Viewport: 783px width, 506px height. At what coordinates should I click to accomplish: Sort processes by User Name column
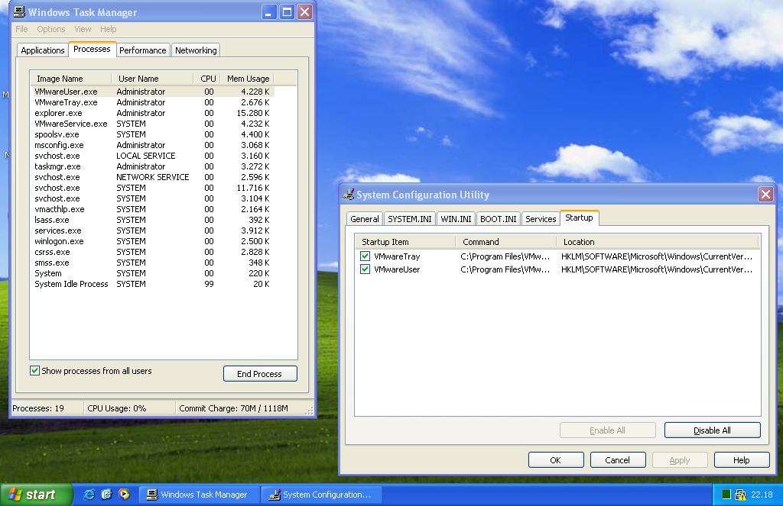pyautogui.click(x=152, y=79)
